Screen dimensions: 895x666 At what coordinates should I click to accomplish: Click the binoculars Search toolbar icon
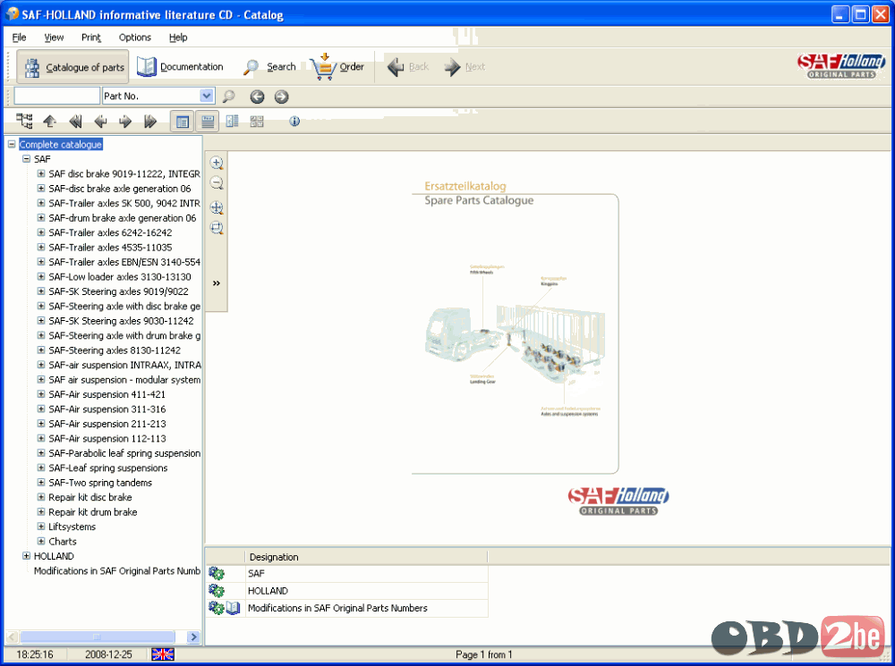[x=251, y=67]
